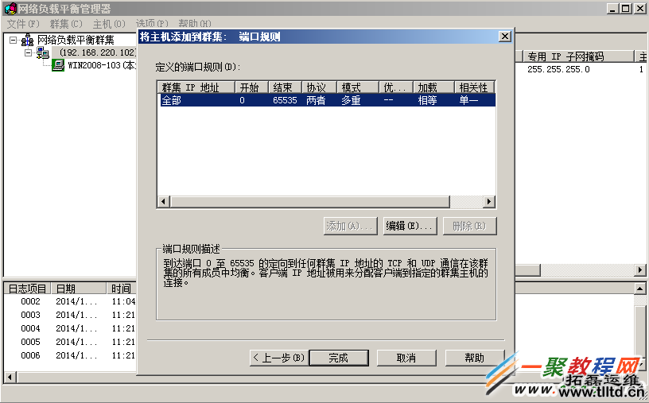The width and height of the screenshot is (649, 403).
Task: Click the 多重 mode cell
Action: [x=351, y=100]
